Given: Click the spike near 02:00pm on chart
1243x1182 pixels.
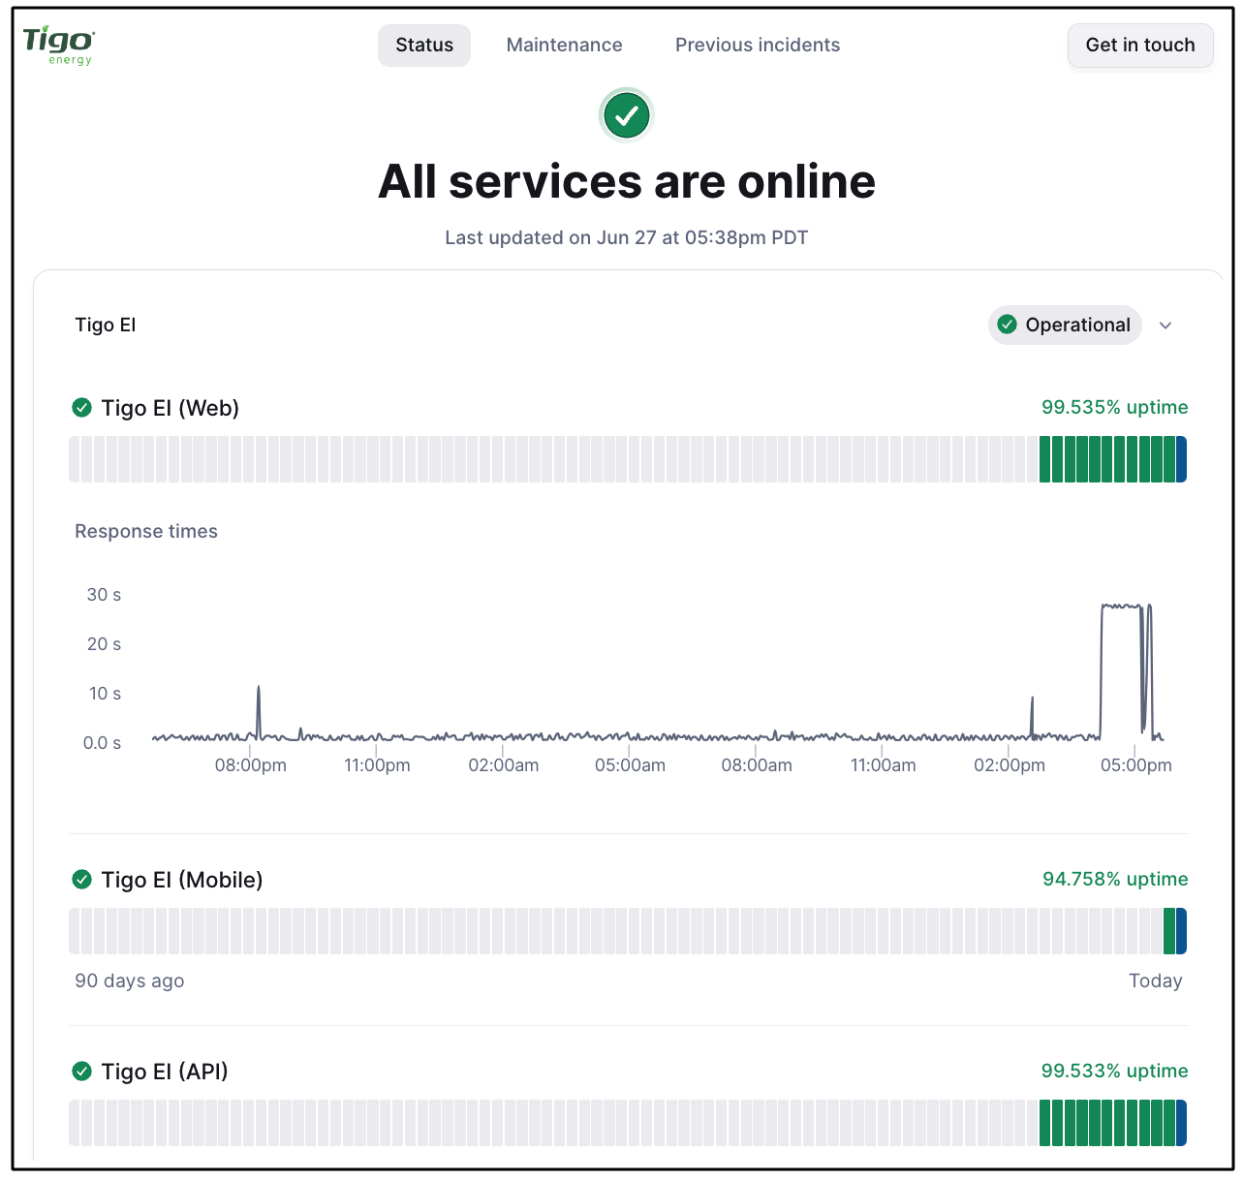Looking at the screenshot, I should pos(1032,717).
